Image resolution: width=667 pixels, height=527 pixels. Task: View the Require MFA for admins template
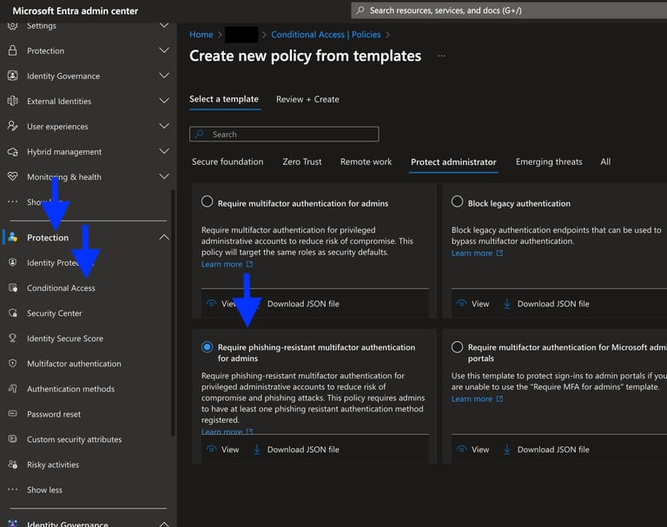[x=223, y=304]
